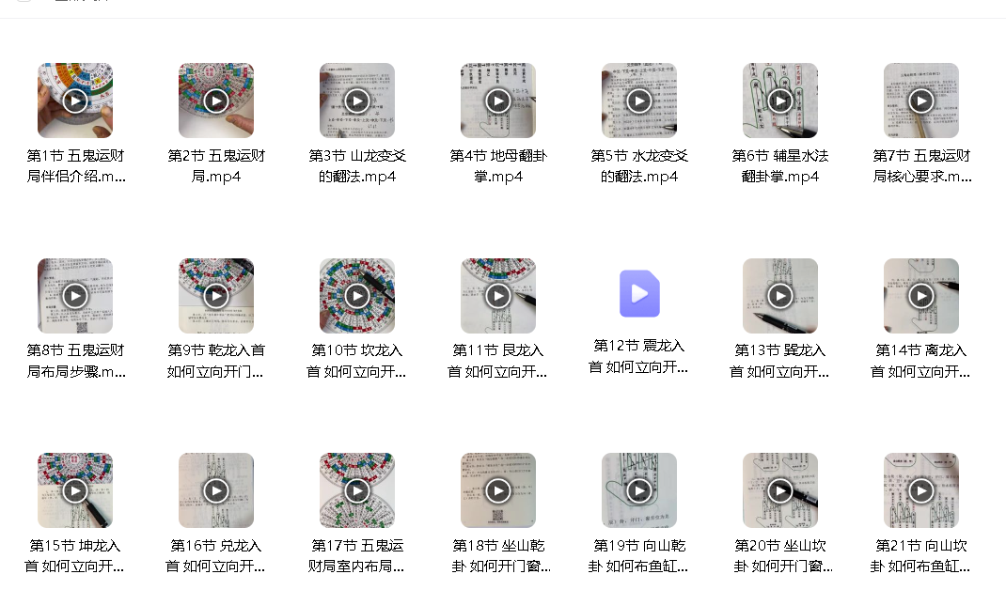
Task: Open 第21节 向山坎卦 video thumbnail
Action: [x=921, y=490]
